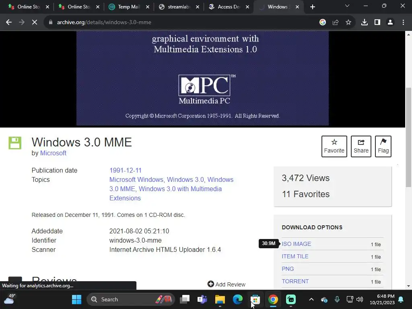Open the Microsoft Windows topic link
This screenshot has width=412, height=309.
[x=136, y=179]
